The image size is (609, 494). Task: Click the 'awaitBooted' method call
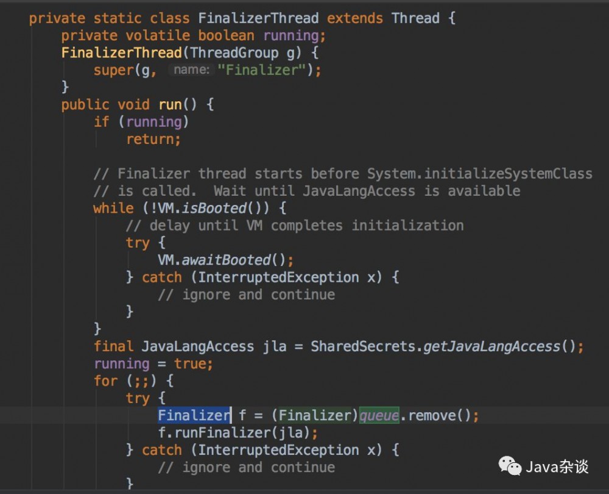pyautogui.click(x=226, y=260)
